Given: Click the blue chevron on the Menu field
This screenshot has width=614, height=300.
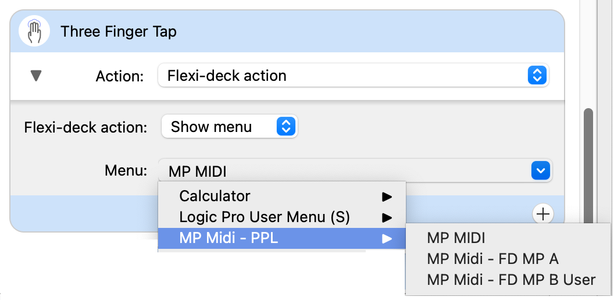Looking at the screenshot, I should coord(541,171).
